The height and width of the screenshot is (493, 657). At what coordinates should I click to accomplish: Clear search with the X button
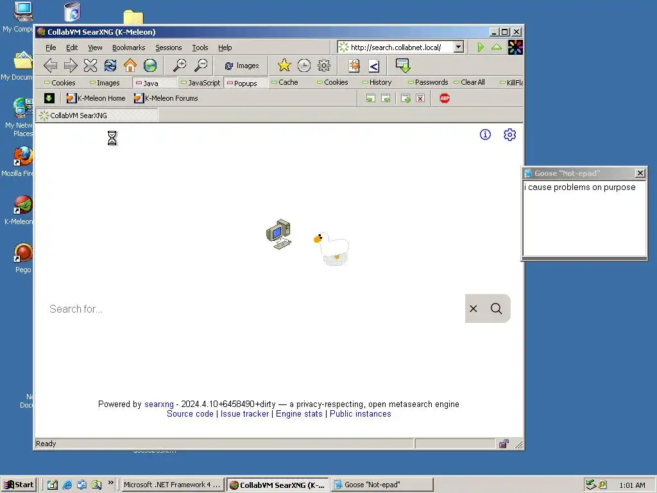[474, 309]
